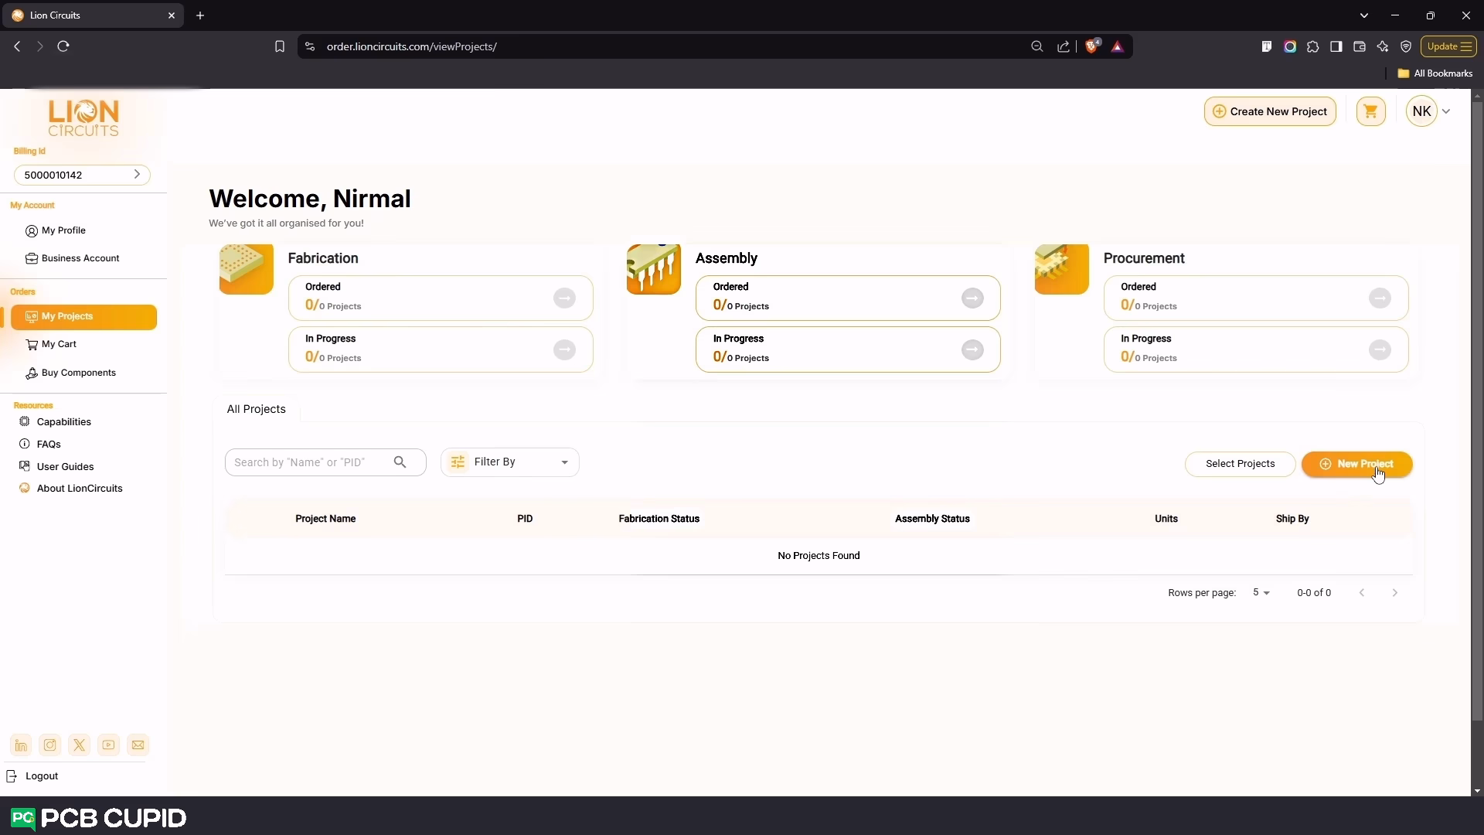Click Fabrication Ordered arrow icon
The height and width of the screenshot is (835, 1484).
(x=564, y=298)
